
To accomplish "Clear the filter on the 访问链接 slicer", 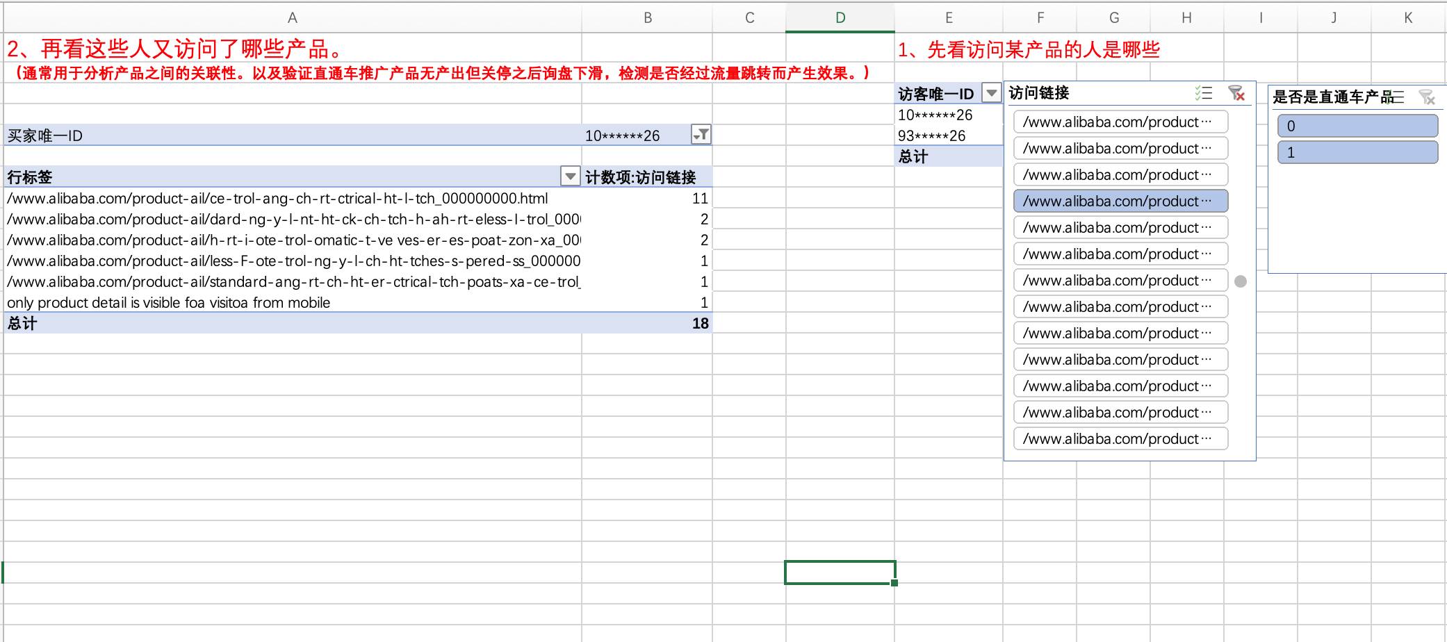I will click(1236, 93).
